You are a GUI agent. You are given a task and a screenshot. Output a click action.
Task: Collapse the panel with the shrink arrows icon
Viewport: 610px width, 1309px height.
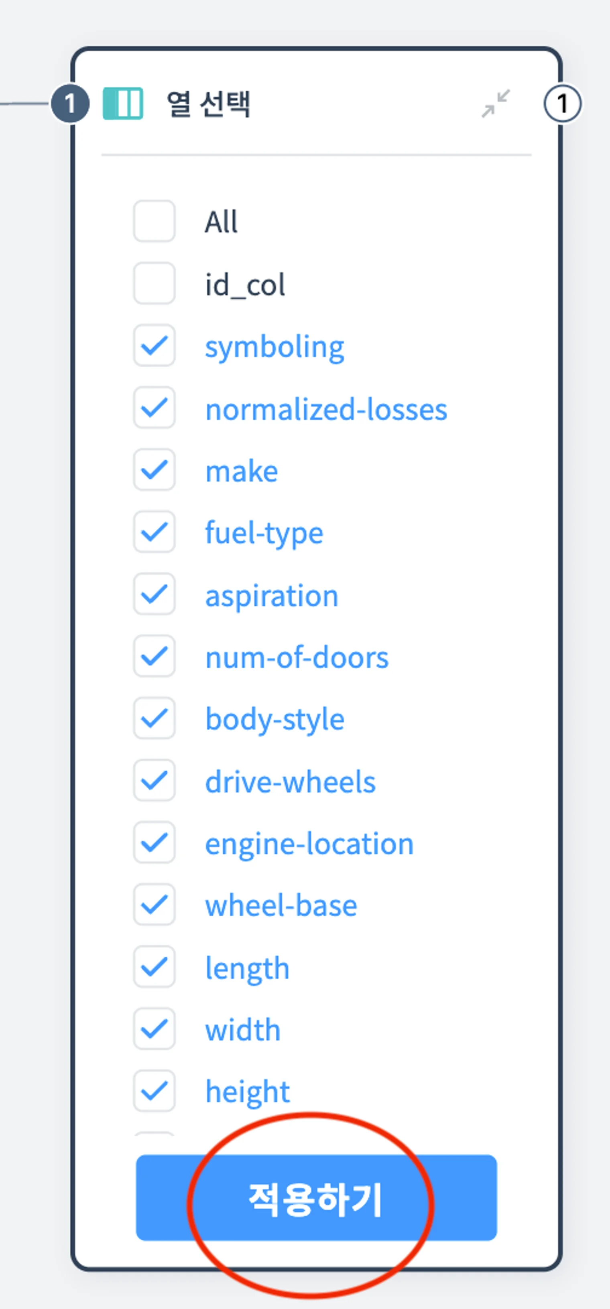tap(496, 104)
